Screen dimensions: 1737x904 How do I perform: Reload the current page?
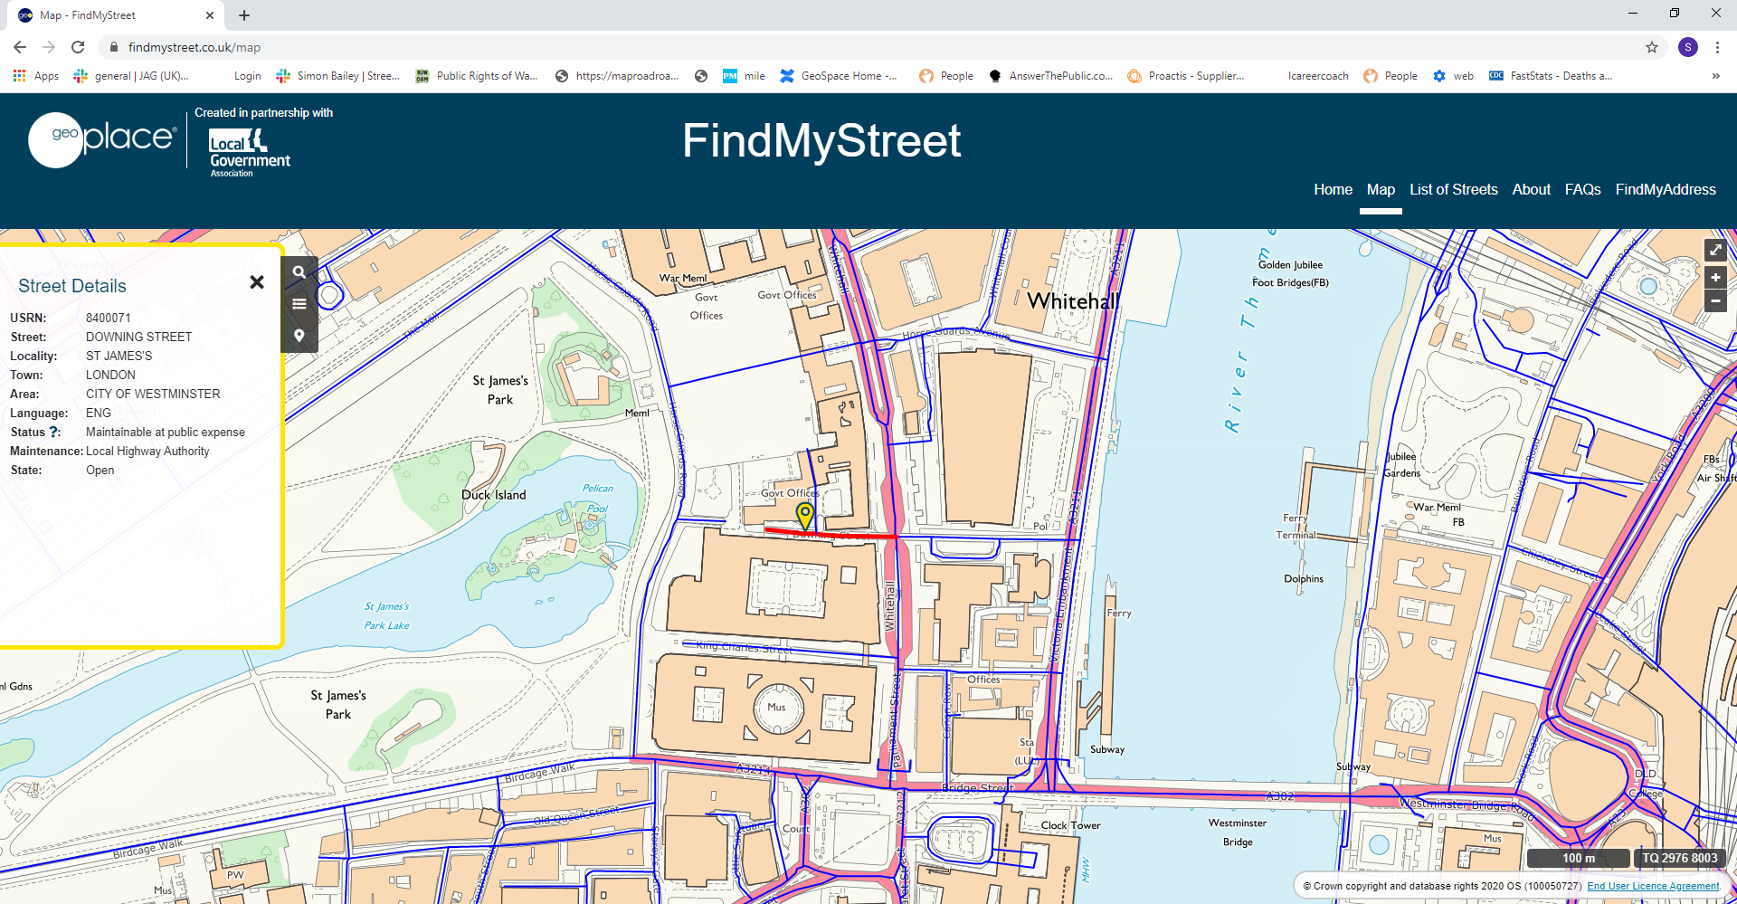click(x=78, y=47)
